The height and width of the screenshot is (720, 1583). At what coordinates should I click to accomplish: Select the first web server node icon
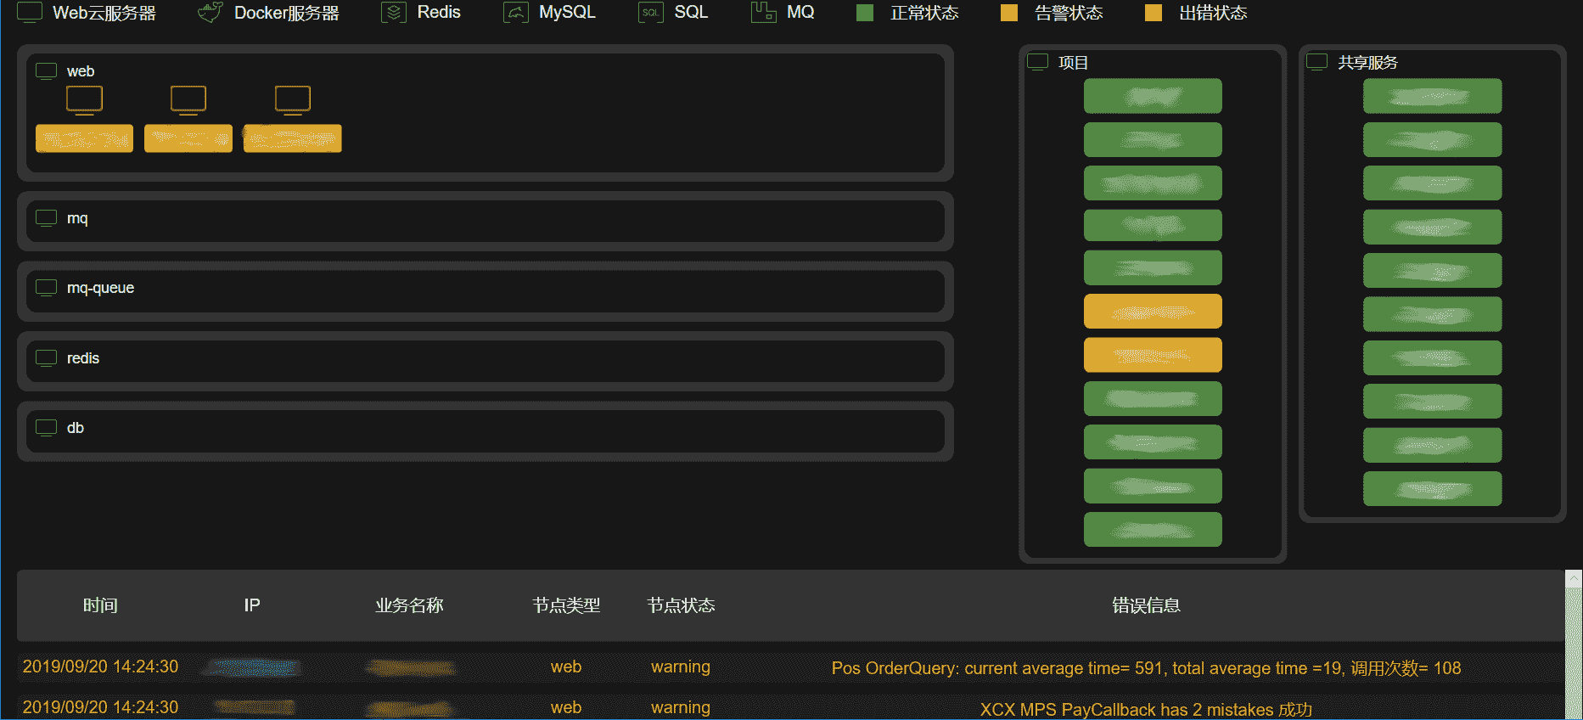pyautogui.click(x=85, y=100)
